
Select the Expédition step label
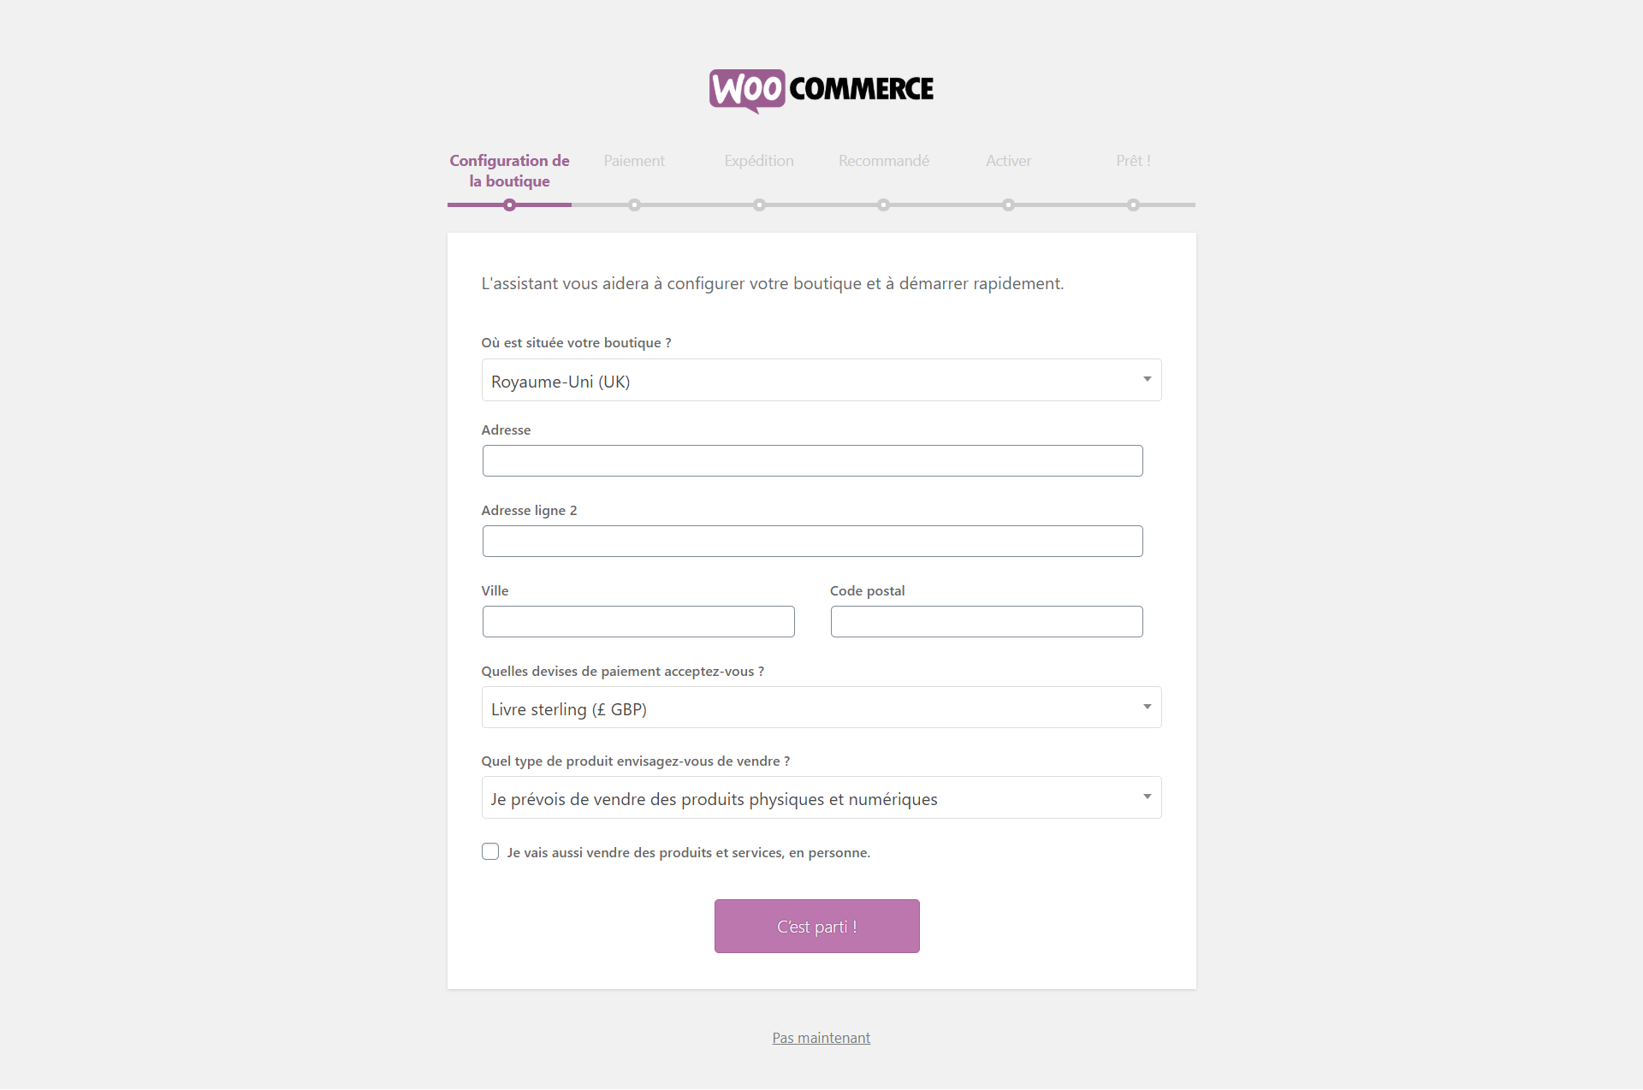[x=759, y=161]
